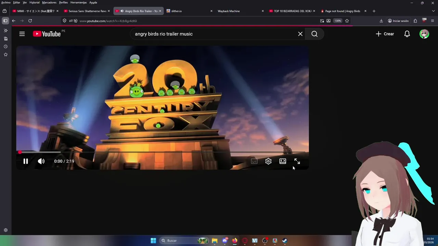Bookmark this page with star

pos(347,21)
